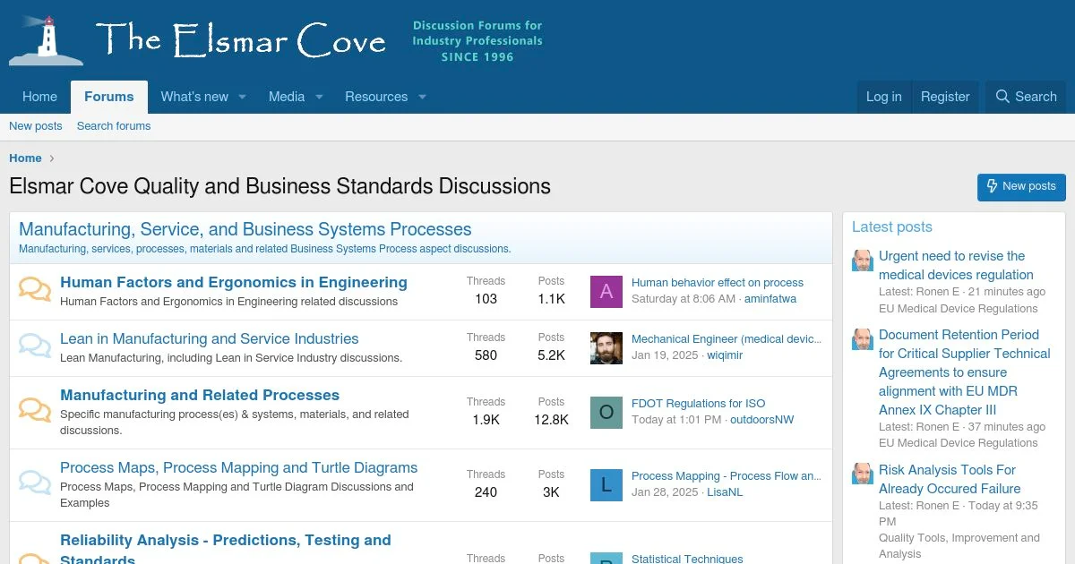
Task: Click the Log in button
Action: coord(884,97)
